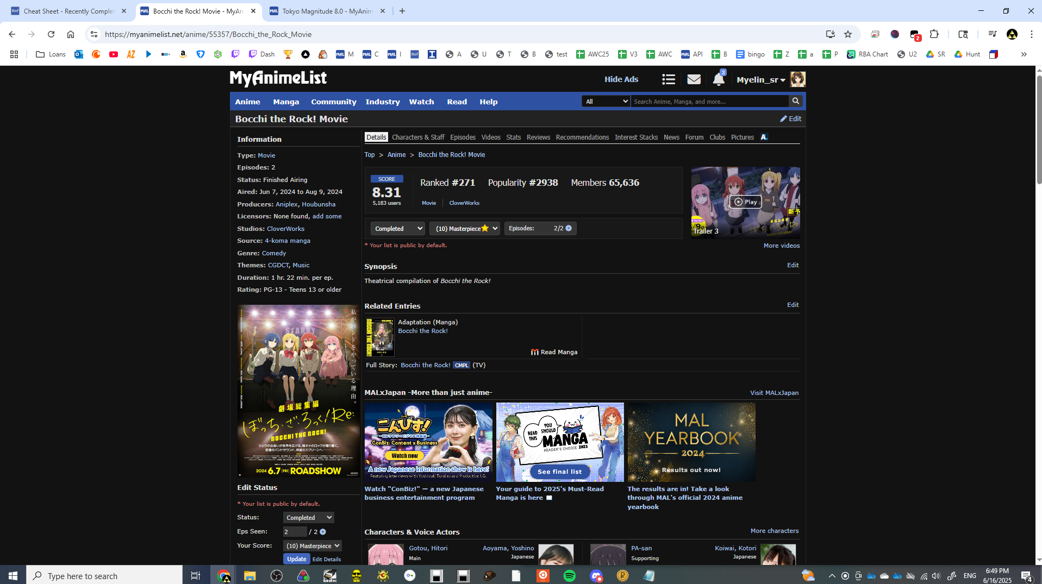Open the MyAnimeList list menu icon
Screen dimensions: 1042x584
point(669,79)
